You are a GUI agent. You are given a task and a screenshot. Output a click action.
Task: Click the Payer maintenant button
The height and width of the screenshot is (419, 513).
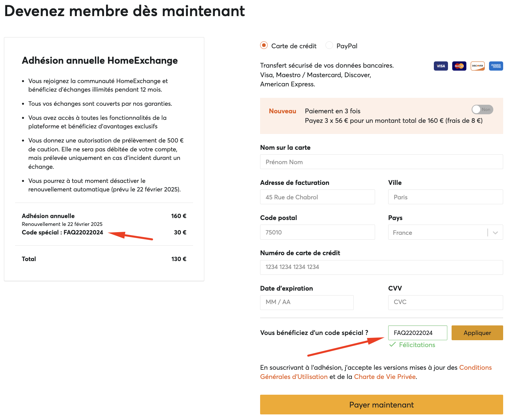click(381, 405)
